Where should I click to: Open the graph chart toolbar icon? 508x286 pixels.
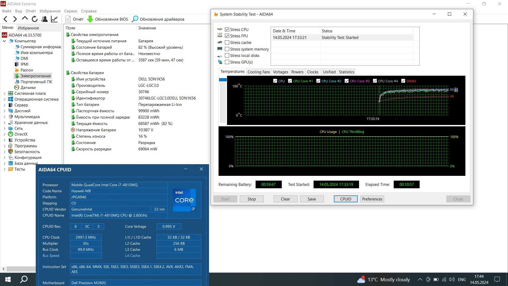(54, 19)
